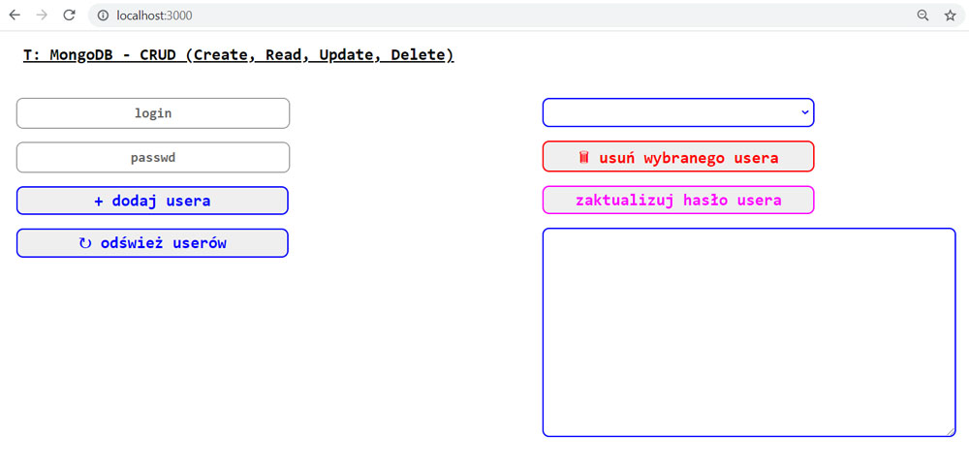This screenshot has height=467, width=969.
Task: Click the 'T: MongoDB - CRUD' heading
Action: pos(238,55)
